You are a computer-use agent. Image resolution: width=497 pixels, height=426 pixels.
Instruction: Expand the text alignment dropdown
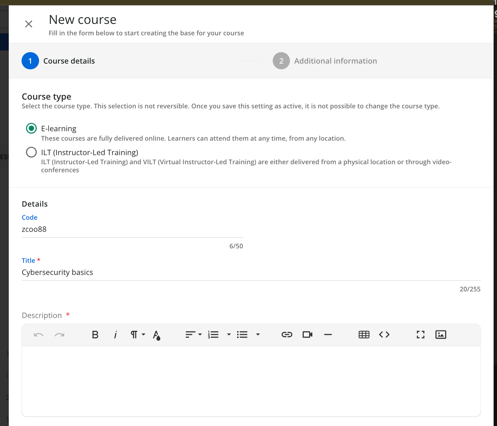(194, 334)
